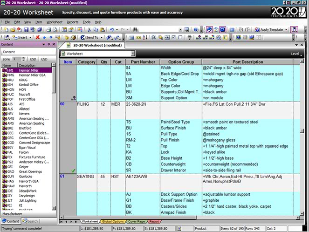
Task: Toggle the blue catalog book icon
Action: 209,30
